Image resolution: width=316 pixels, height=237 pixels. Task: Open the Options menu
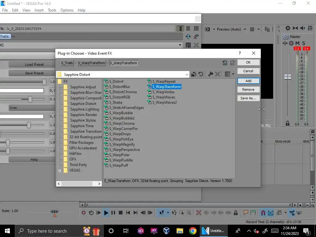point(67,10)
